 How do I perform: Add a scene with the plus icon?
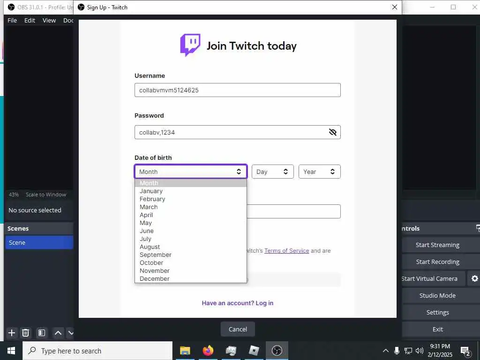pos(12,333)
